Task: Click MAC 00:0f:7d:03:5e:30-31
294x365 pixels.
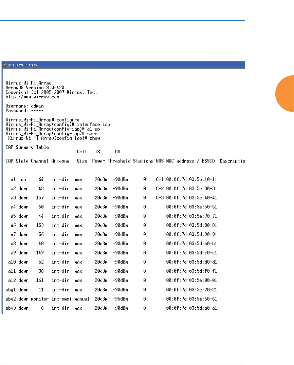Action: pyautogui.click(x=192, y=189)
